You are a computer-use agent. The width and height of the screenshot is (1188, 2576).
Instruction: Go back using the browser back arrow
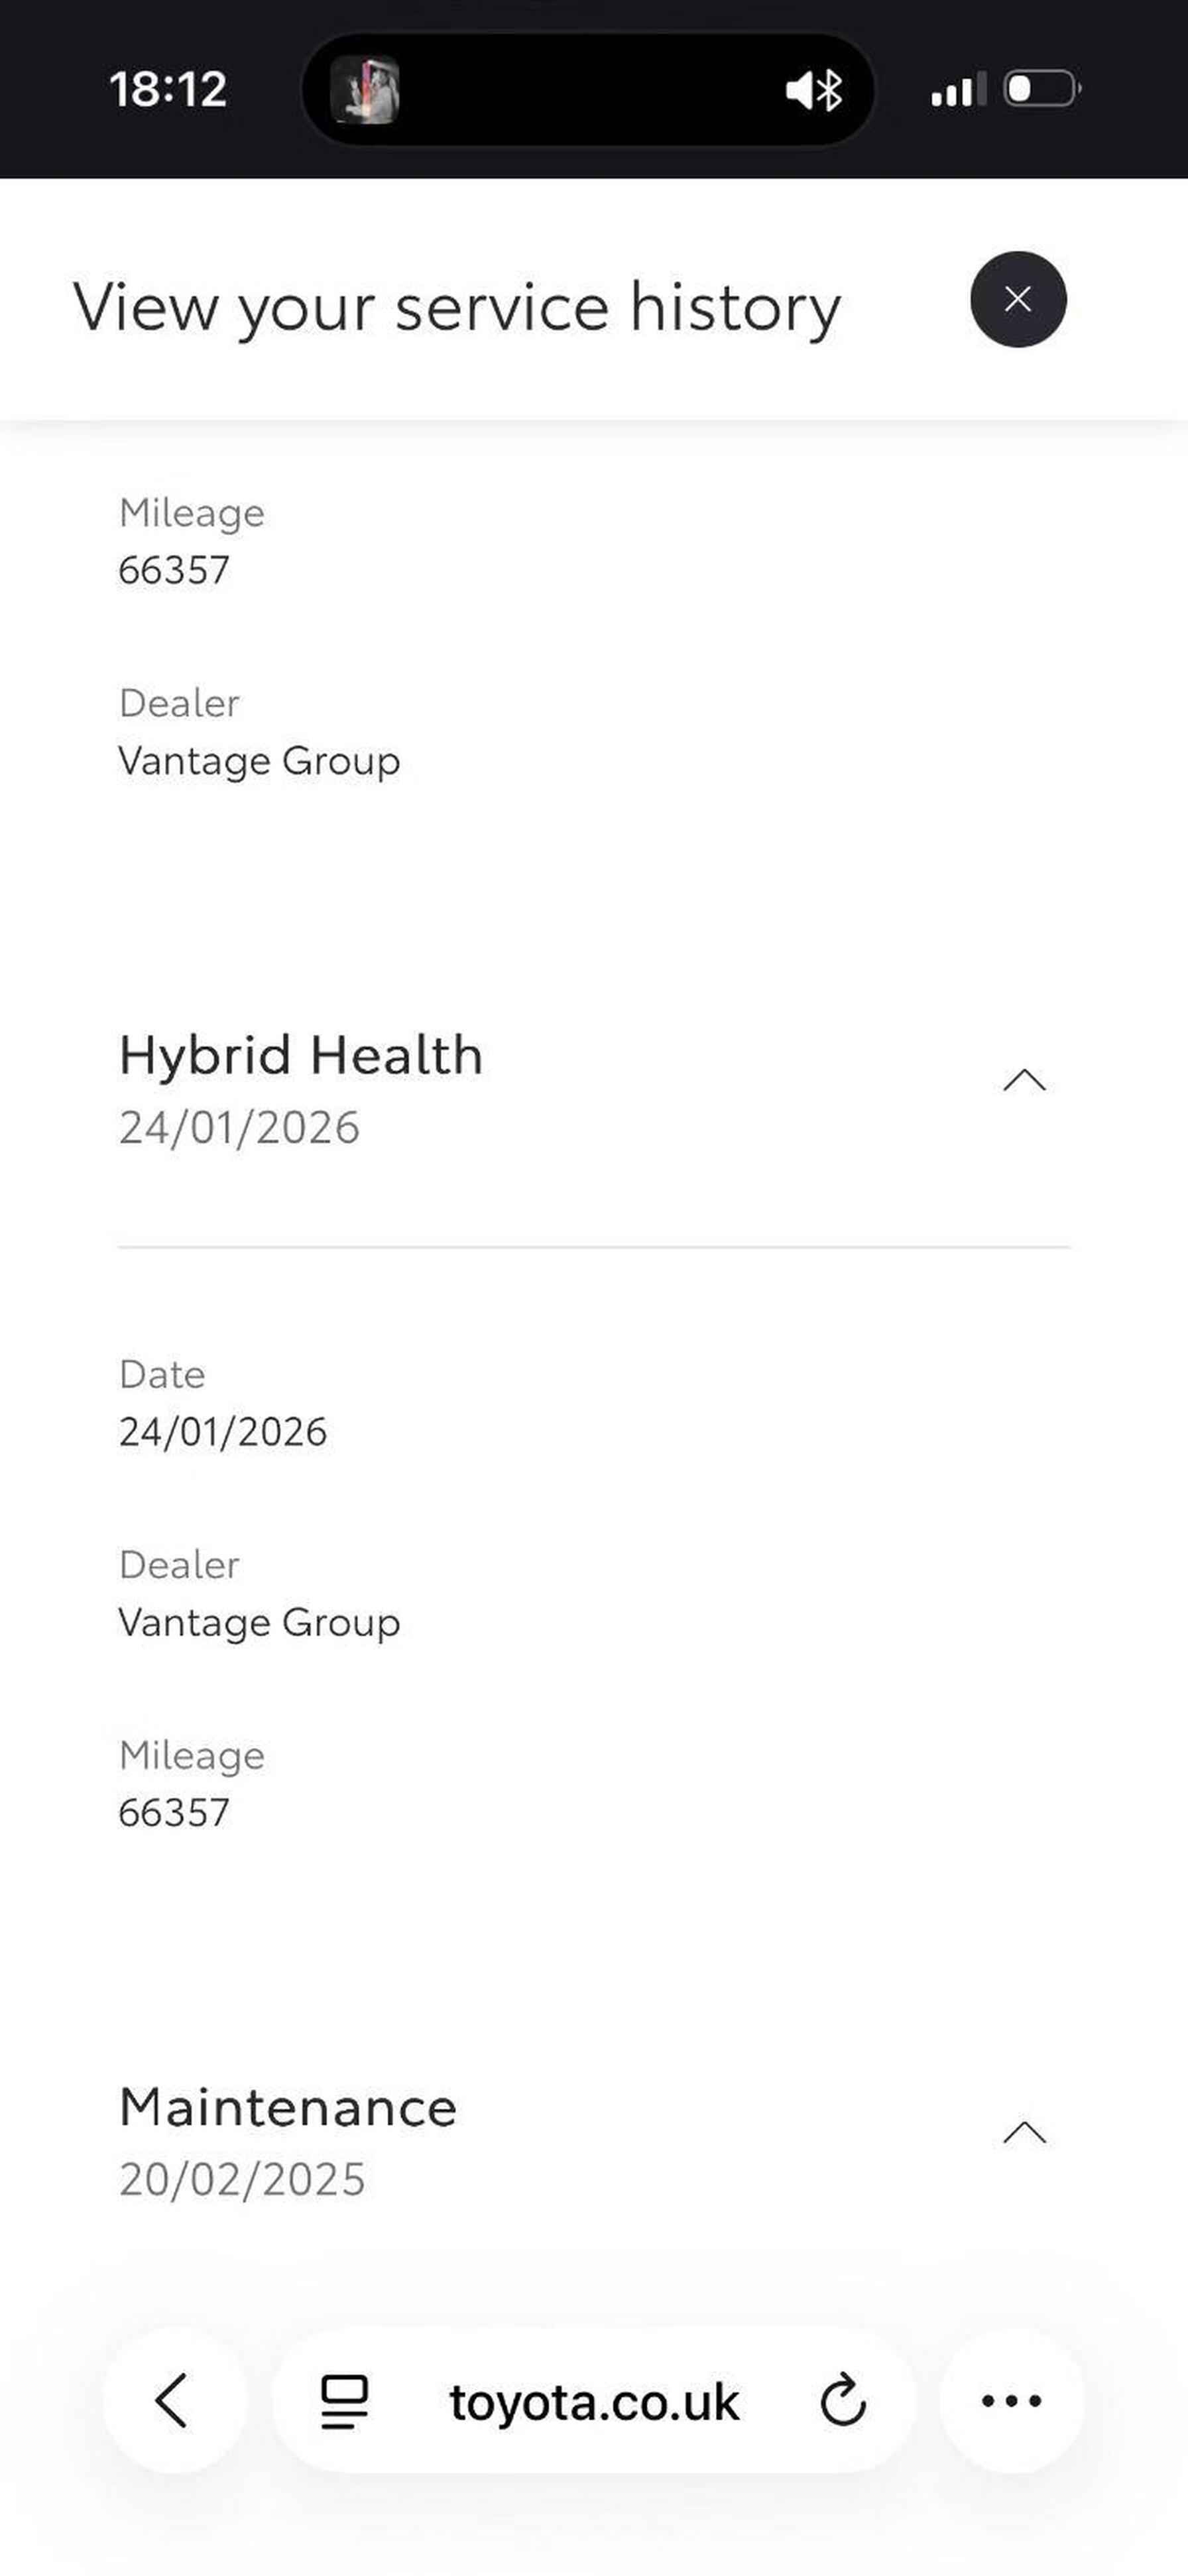(173, 2400)
